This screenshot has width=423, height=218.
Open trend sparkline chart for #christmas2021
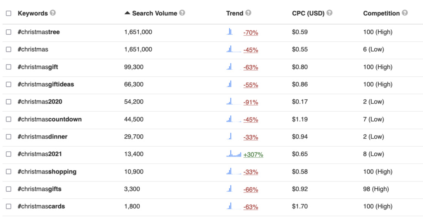pos(234,154)
